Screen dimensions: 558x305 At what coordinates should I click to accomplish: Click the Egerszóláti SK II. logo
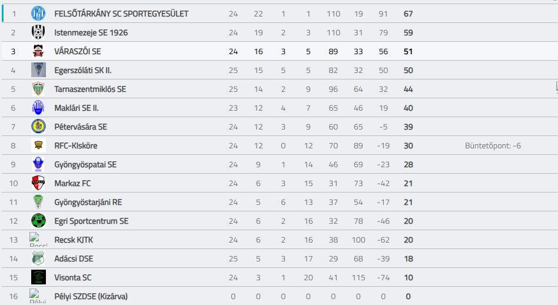pyautogui.click(x=38, y=70)
